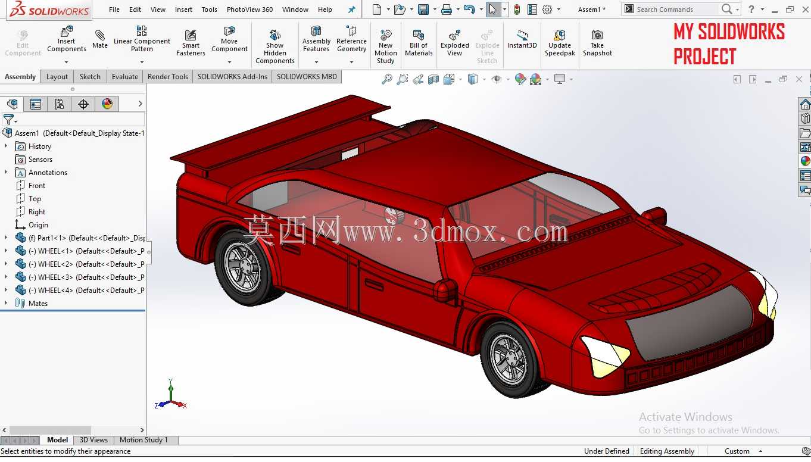Click the Insert Components tool
The image size is (811, 462).
pos(67,39)
